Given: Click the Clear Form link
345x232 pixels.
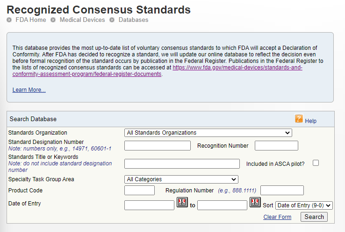Looking at the screenshot, I should coord(277,217).
